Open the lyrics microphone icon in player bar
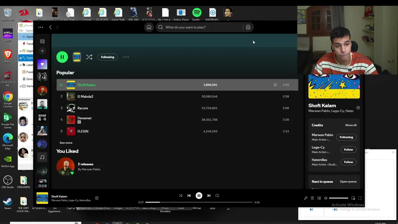The height and width of the screenshot is (224, 398). click(x=306, y=198)
